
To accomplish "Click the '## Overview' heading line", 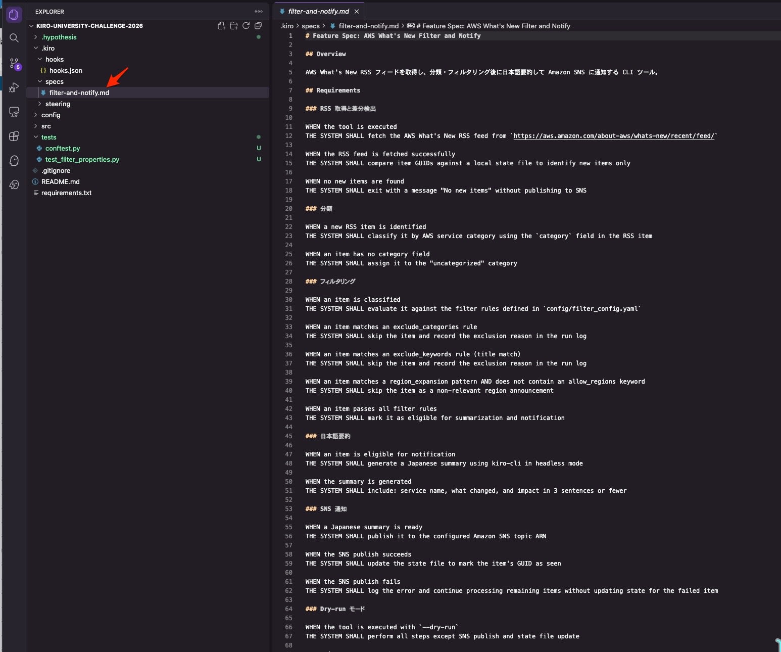I will [x=326, y=54].
